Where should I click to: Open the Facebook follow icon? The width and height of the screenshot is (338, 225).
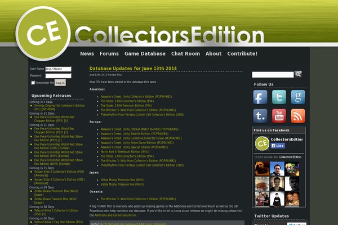(x=260, y=97)
